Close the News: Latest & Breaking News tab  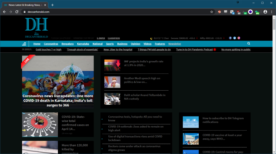pyautogui.click(x=45, y=5)
